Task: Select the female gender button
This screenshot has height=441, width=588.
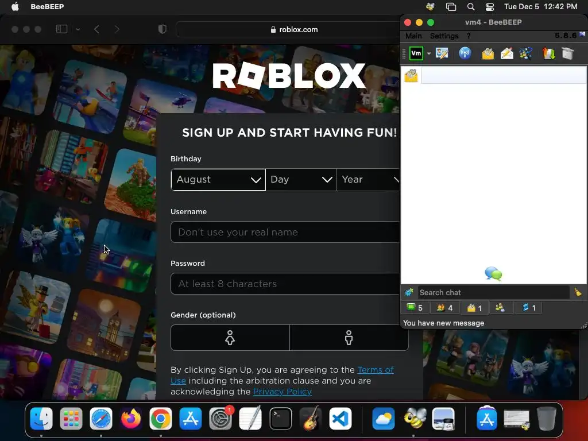Action: click(230, 338)
